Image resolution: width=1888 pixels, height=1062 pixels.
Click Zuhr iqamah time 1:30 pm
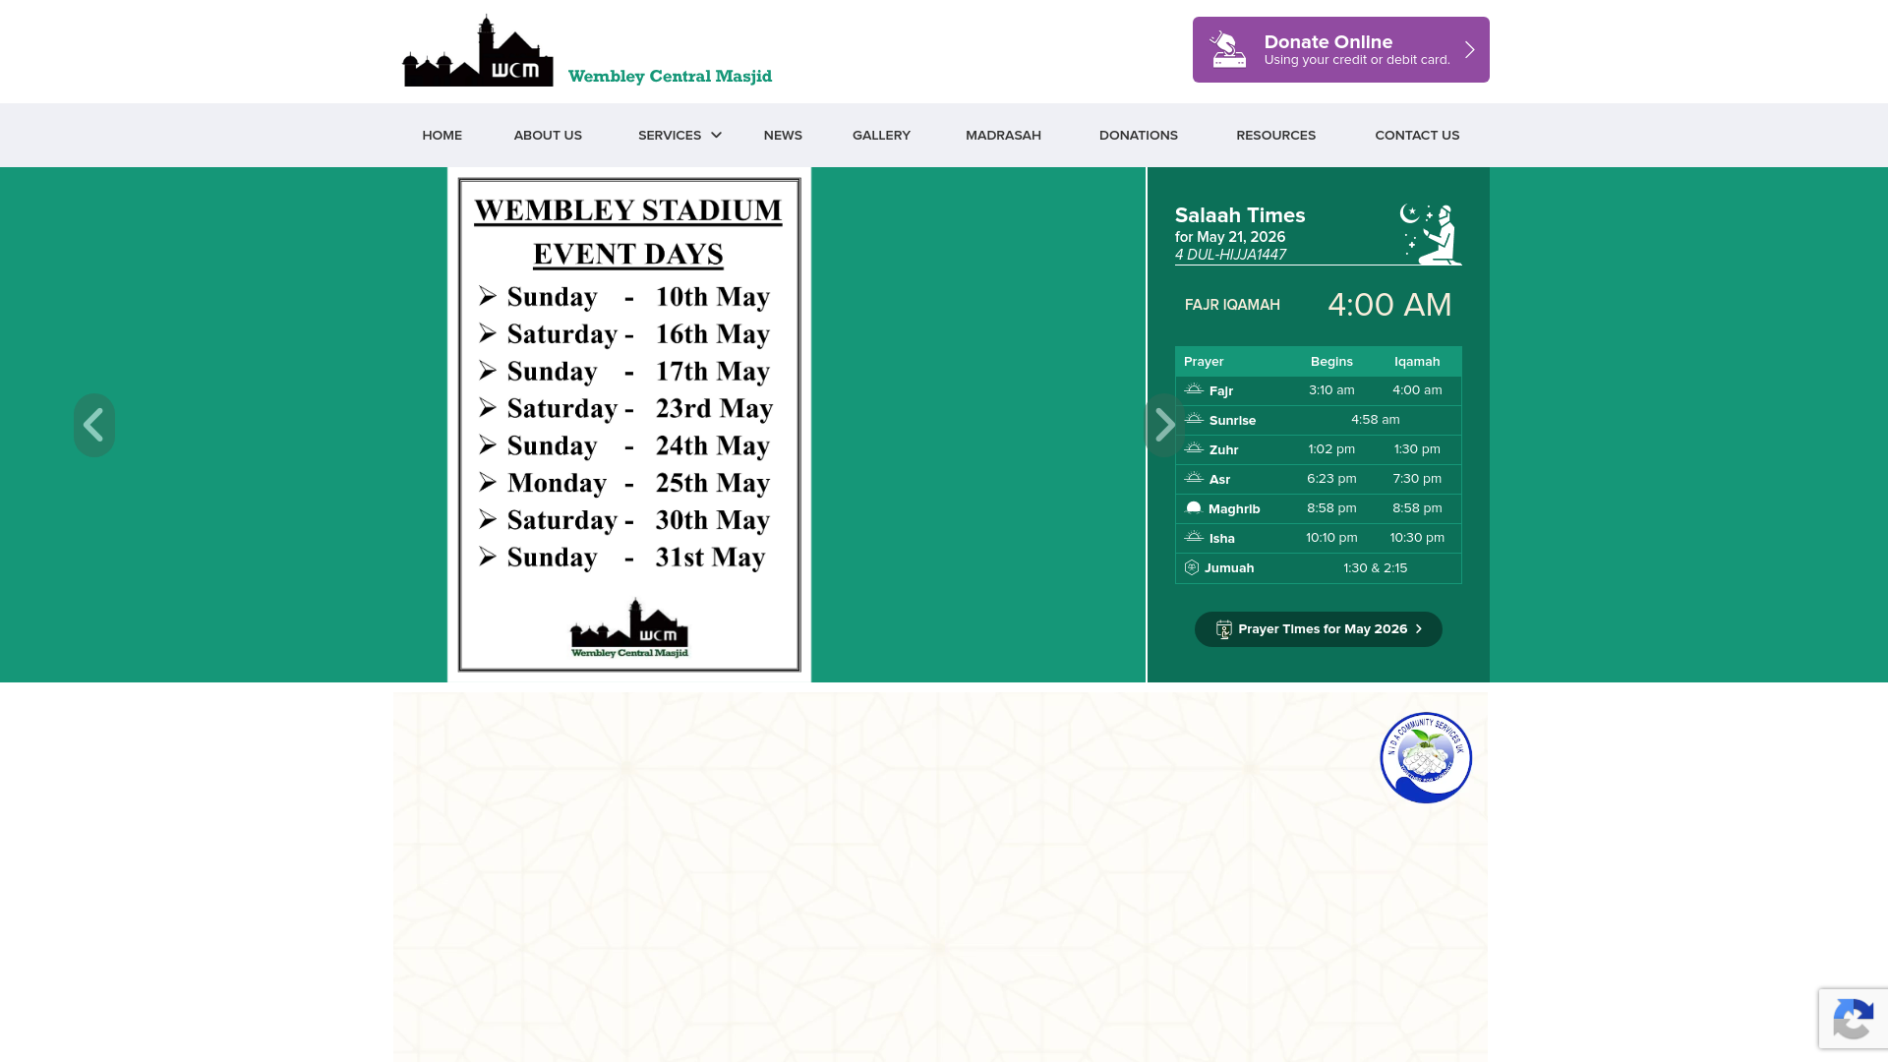pos(1417,449)
